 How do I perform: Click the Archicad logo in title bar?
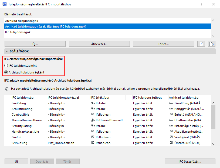(x=5, y=4)
